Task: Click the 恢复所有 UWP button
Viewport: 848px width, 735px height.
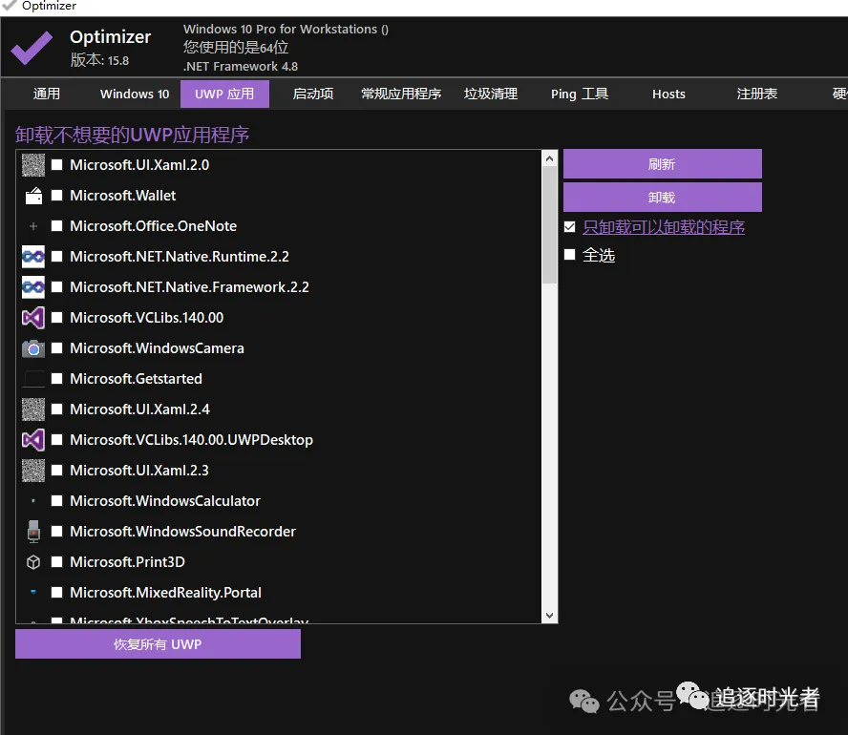Action: tap(158, 644)
